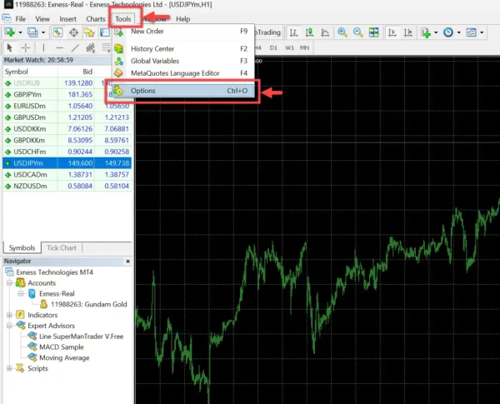Click the Zoom In magnifier icon
500x404 pixels.
pyautogui.click(x=342, y=32)
